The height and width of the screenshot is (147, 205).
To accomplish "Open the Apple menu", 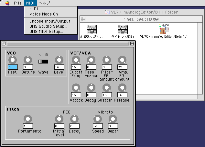I will (7, 3).
